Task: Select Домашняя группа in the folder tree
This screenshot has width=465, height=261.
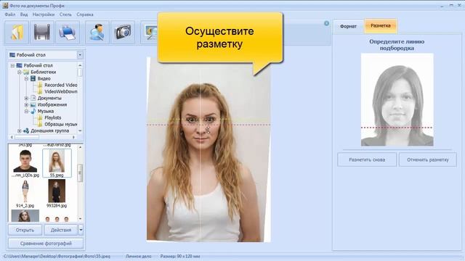Action: (x=50, y=130)
